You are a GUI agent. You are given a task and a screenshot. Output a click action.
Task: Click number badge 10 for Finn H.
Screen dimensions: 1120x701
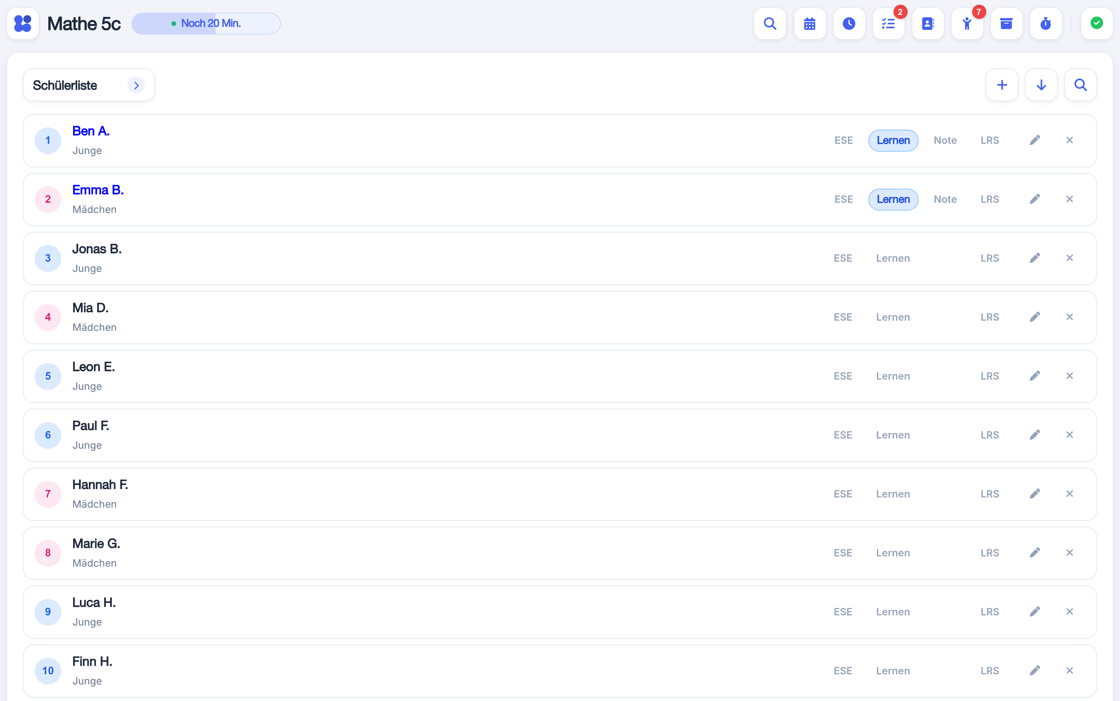pos(48,670)
